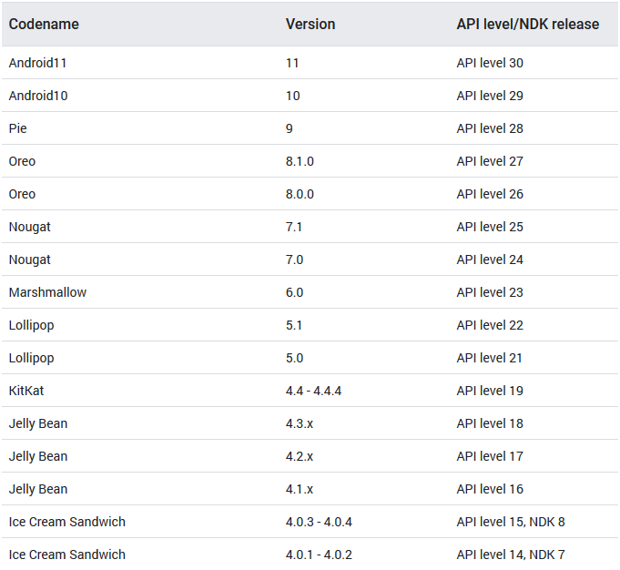The image size is (620, 570).
Task: Select the Android10 codename cell
Action: (x=38, y=96)
